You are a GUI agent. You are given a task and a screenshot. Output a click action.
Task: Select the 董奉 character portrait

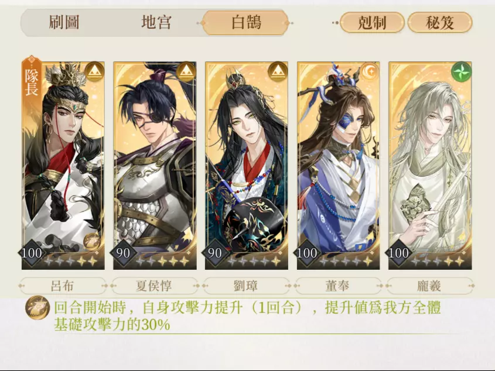pyautogui.click(x=338, y=166)
